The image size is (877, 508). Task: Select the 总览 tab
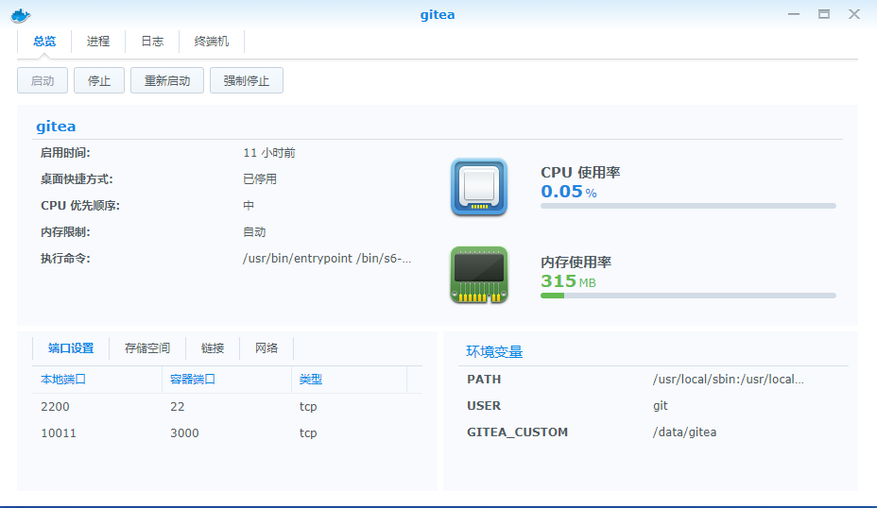click(44, 42)
